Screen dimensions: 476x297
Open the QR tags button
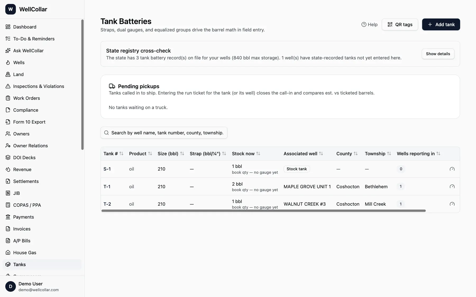(400, 25)
